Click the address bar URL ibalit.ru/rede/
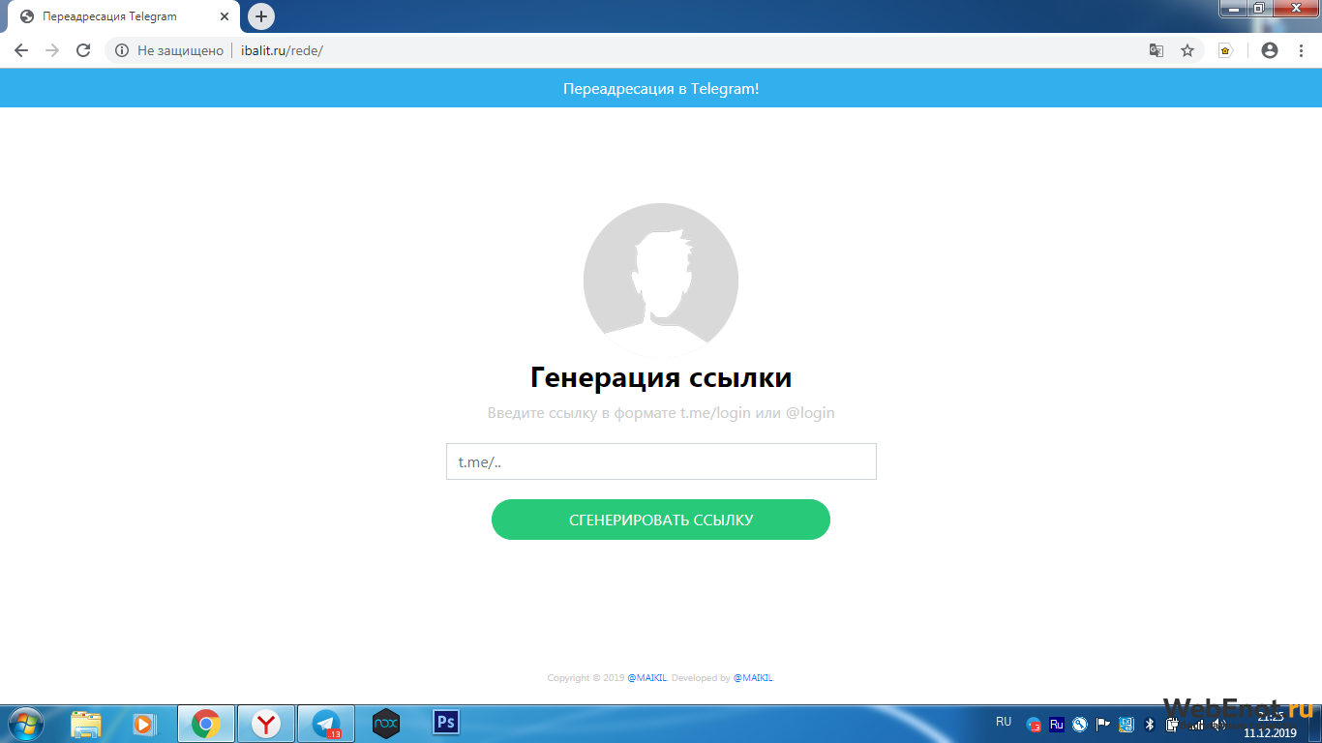 282,50
